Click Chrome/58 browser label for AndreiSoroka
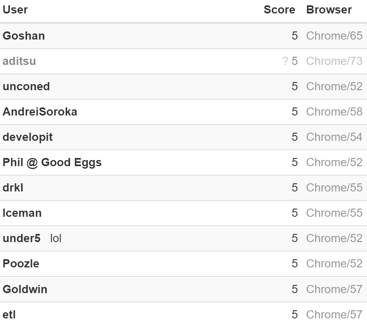367x327 pixels. click(x=334, y=112)
